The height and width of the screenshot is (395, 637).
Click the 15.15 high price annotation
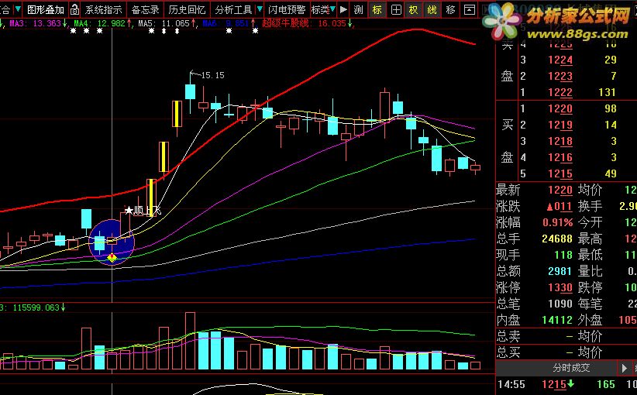(x=212, y=75)
